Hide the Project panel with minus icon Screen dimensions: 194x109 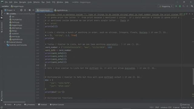tap(33, 10)
